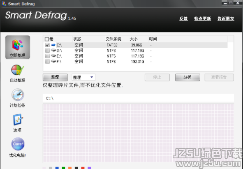
Task: Expand the 整理 mode dropdown
Action: tap(92, 77)
